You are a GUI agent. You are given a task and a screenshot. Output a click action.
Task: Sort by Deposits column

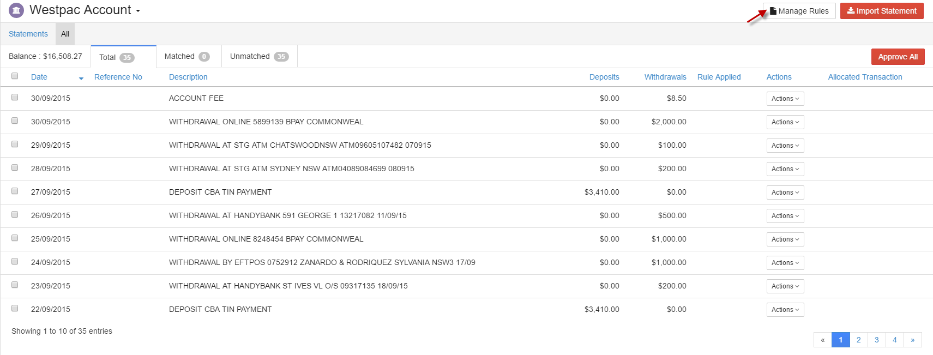[x=604, y=77]
